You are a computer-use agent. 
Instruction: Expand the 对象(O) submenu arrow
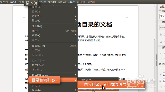coord(76,16)
